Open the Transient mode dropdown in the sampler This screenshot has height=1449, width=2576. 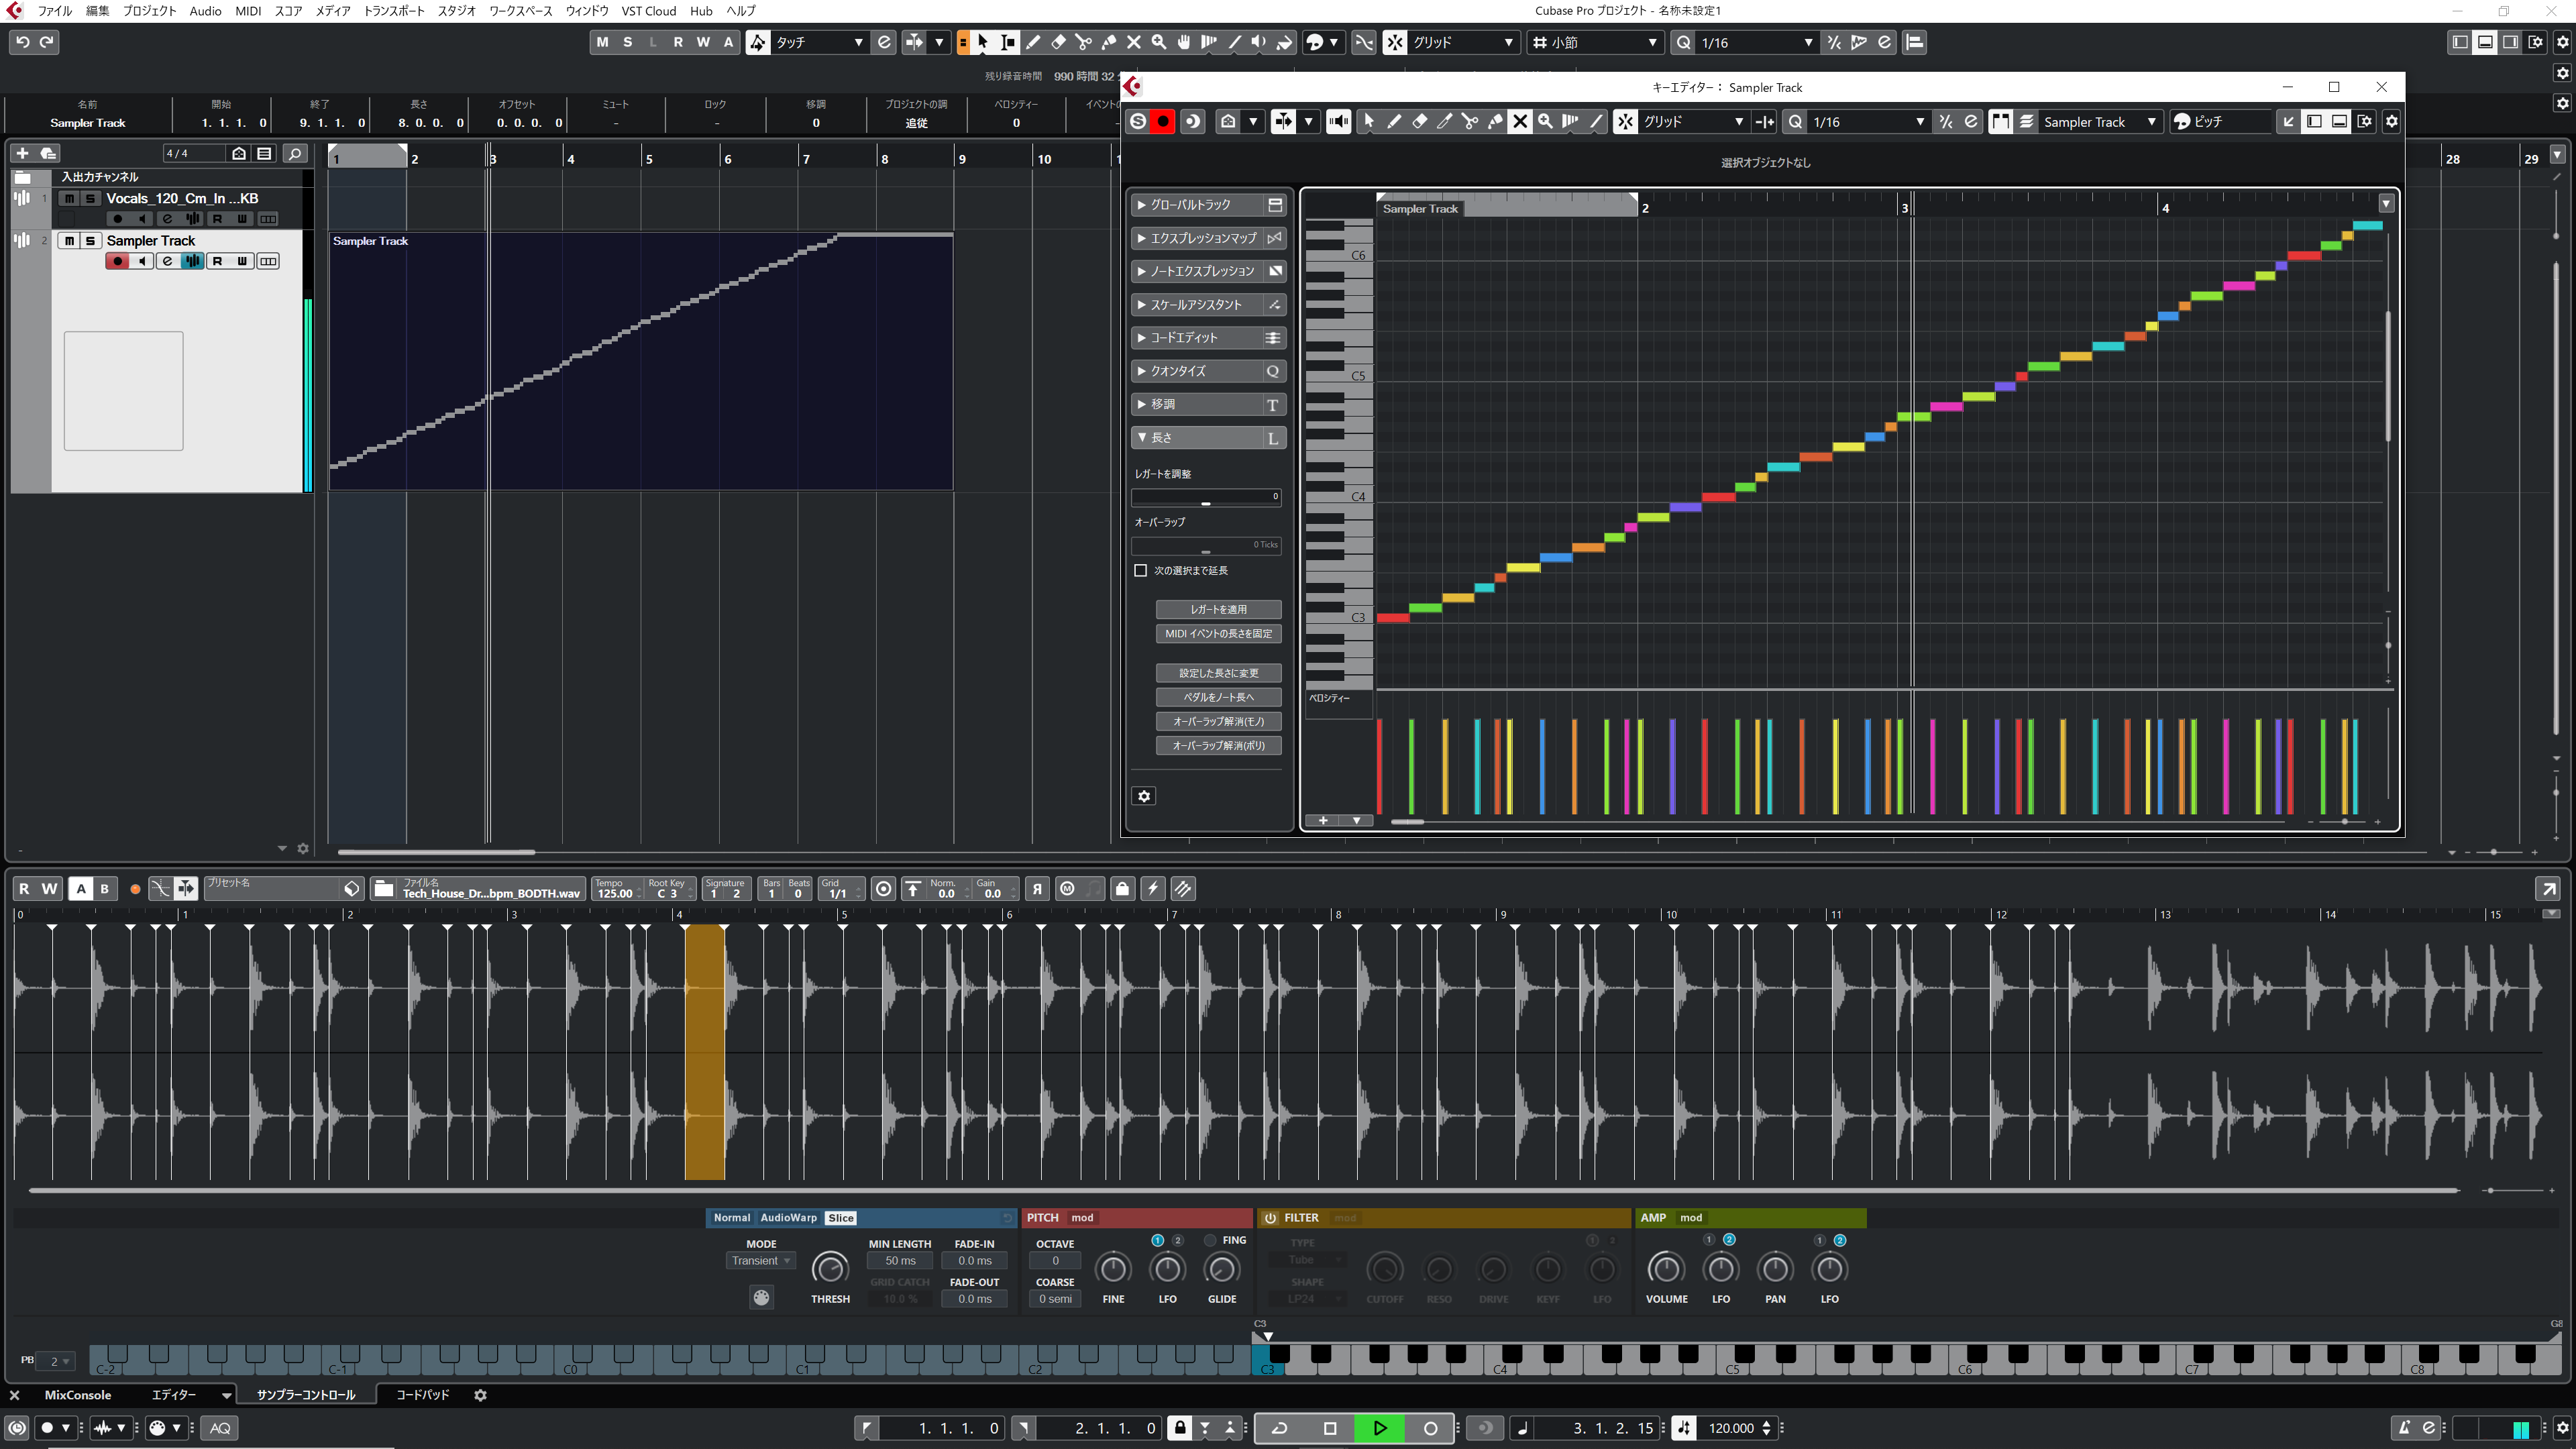[760, 1260]
